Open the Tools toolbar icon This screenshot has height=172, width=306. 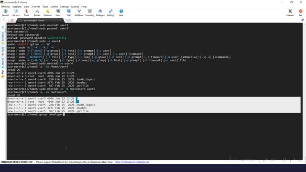(27, 12)
